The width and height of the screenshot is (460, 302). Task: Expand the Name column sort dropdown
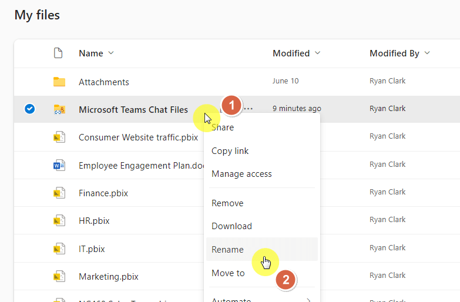coord(111,53)
